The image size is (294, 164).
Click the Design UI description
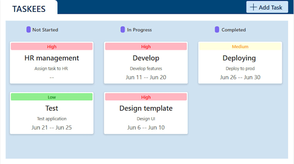[146, 119]
